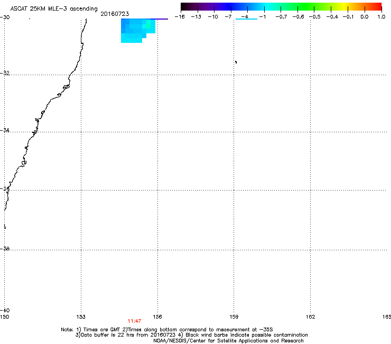Click the cyan underline below -4
This screenshot has width=391, height=344.
(x=246, y=19)
